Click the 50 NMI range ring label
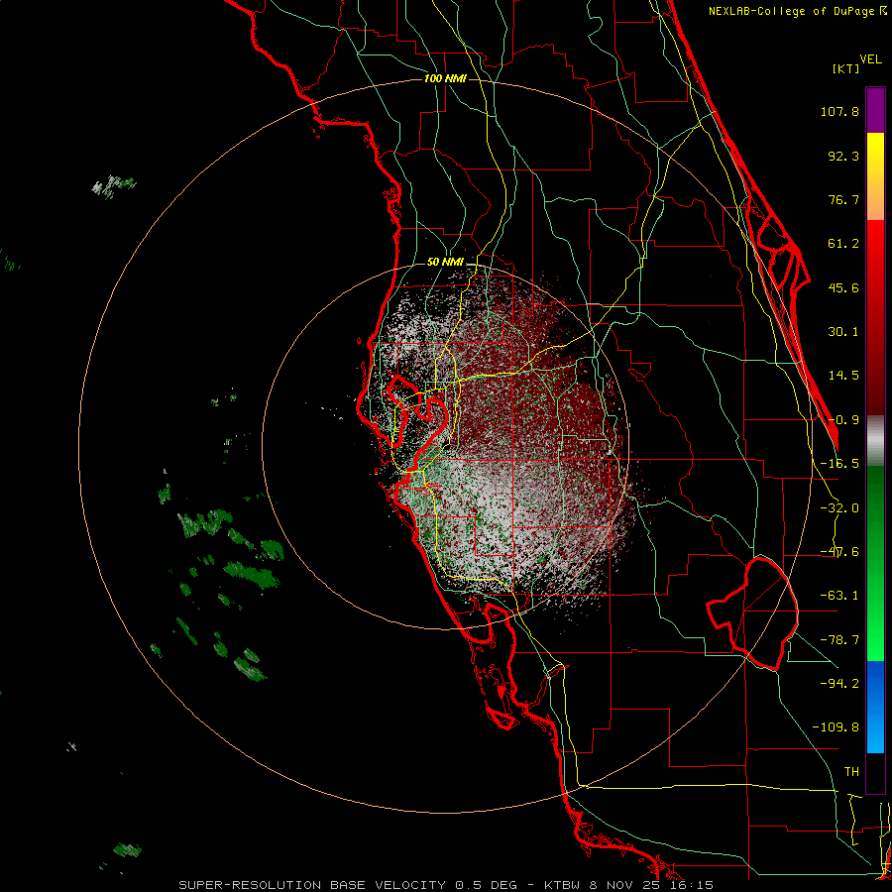Image resolution: width=892 pixels, height=892 pixels. point(445,263)
